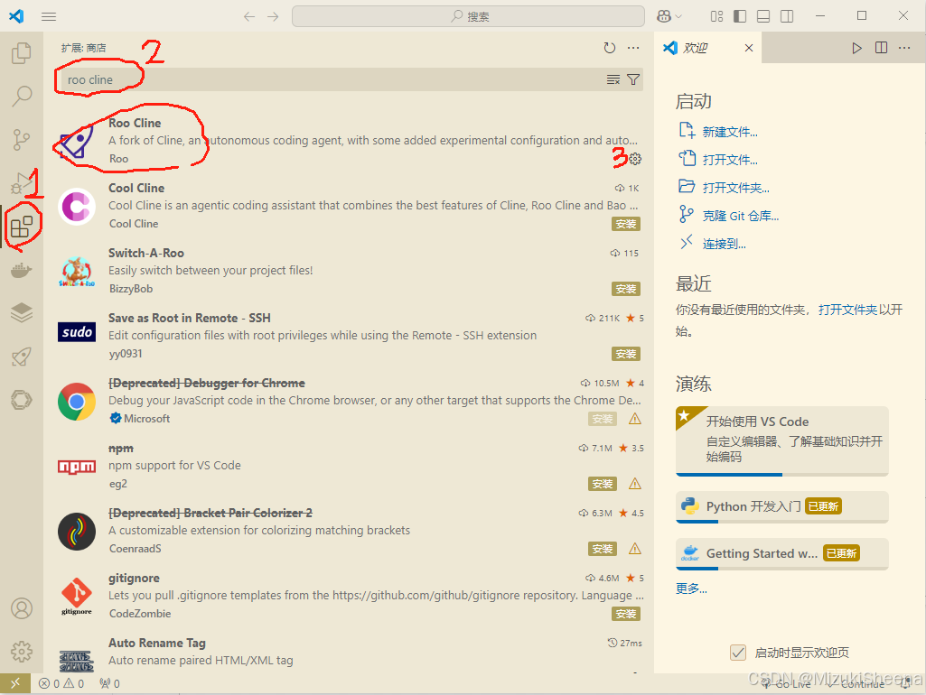Click the Bracket Pair Colorizer warning icon
Screen dimensions: 926x695
tap(635, 549)
